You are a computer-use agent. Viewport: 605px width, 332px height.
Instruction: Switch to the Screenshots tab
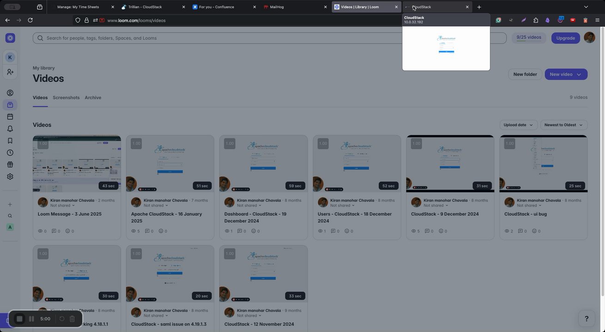66,98
